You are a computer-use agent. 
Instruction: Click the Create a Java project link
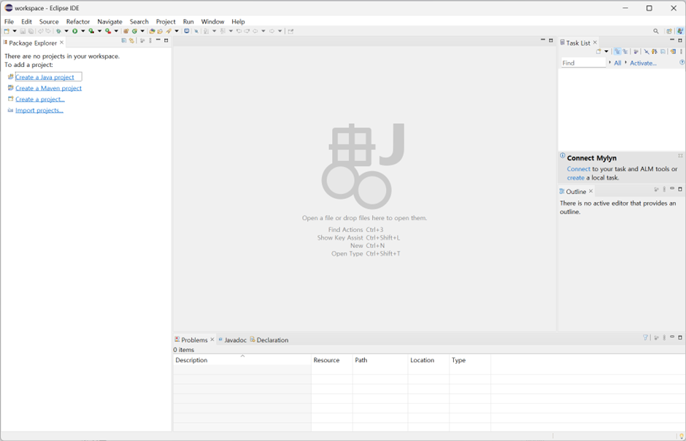click(x=45, y=77)
